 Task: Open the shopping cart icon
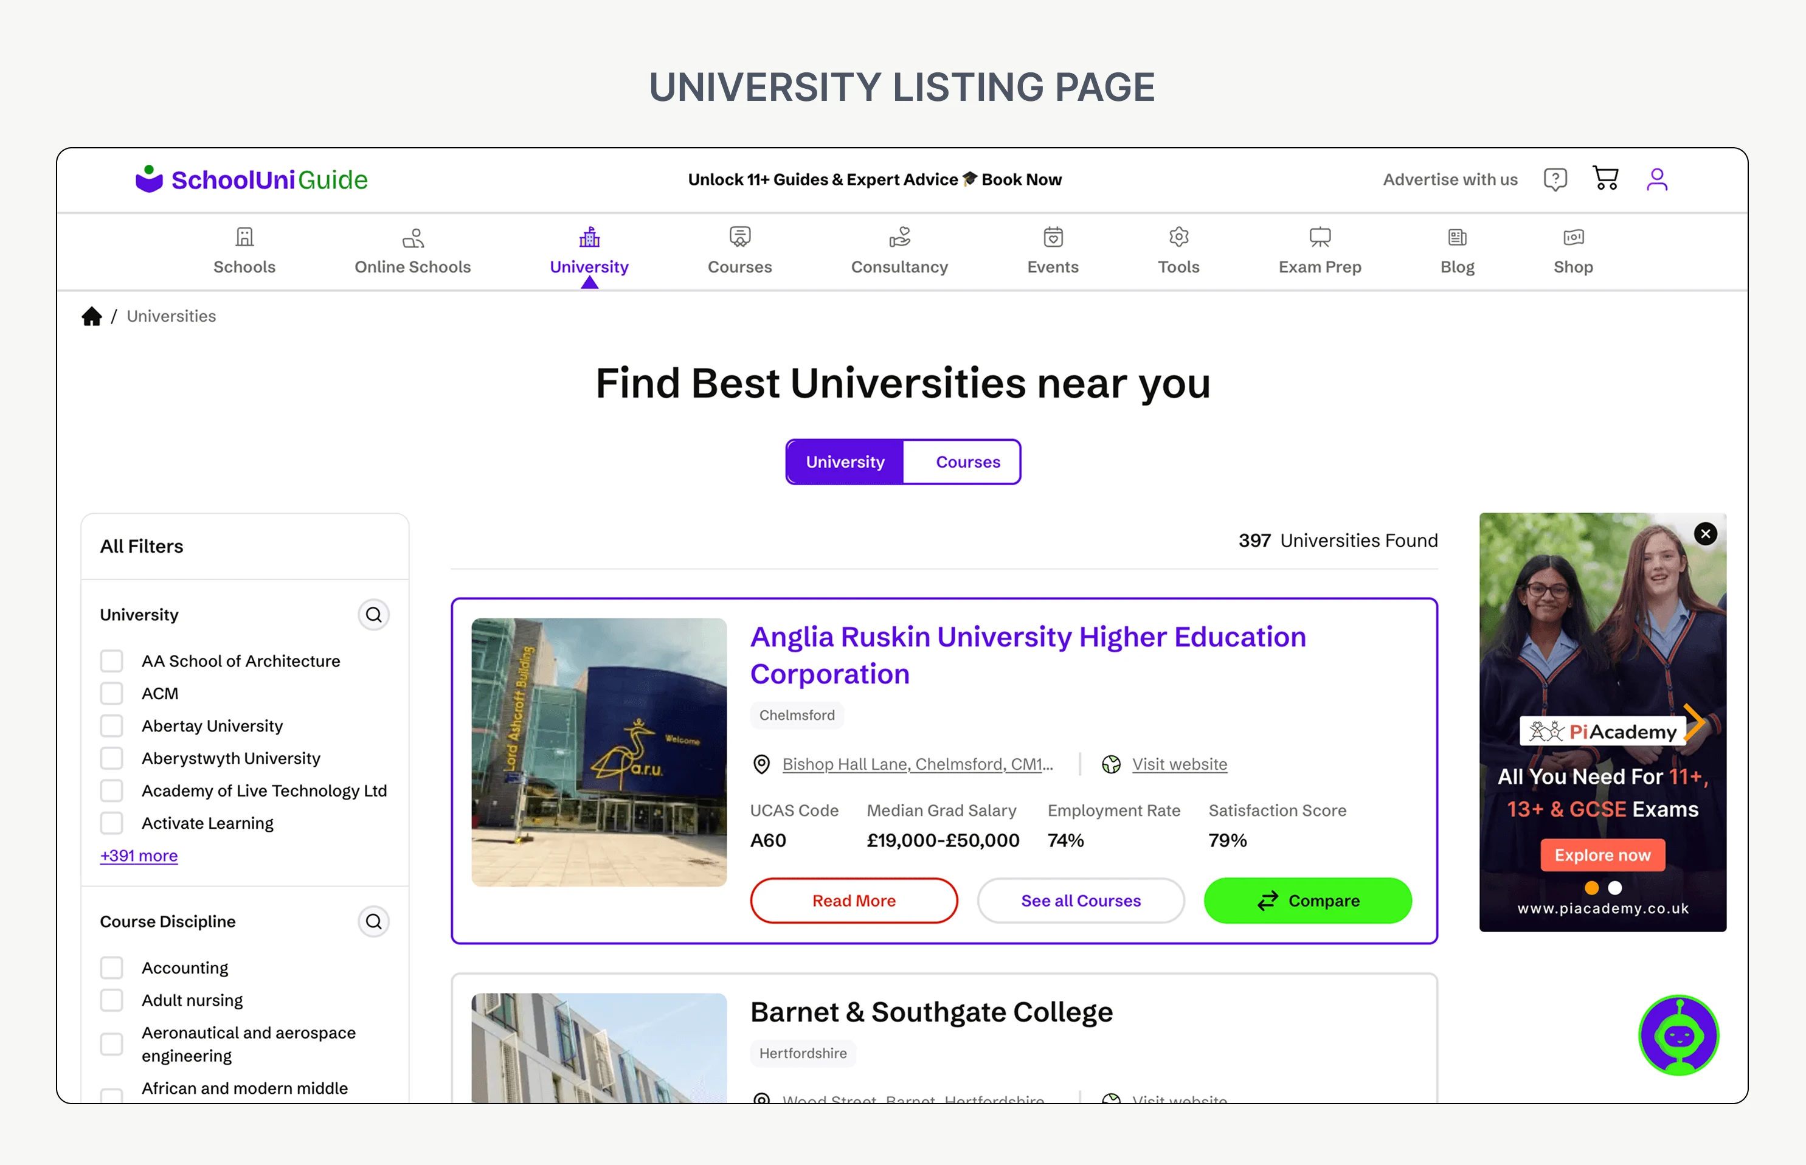[1605, 179]
